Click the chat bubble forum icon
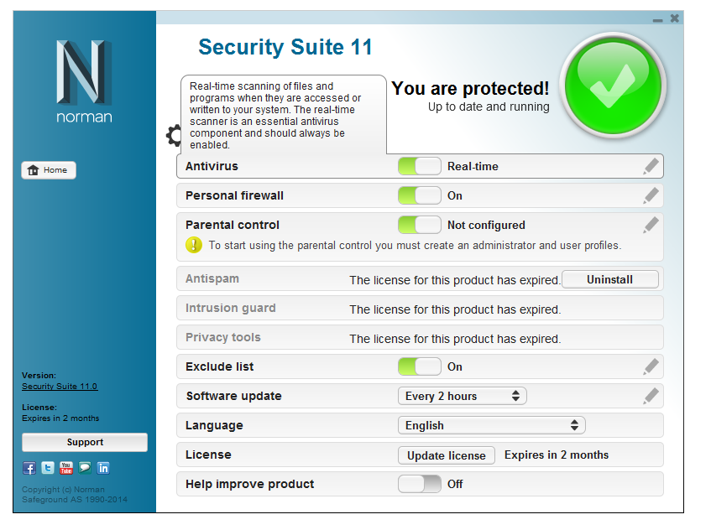 click(x=85, y=468)
